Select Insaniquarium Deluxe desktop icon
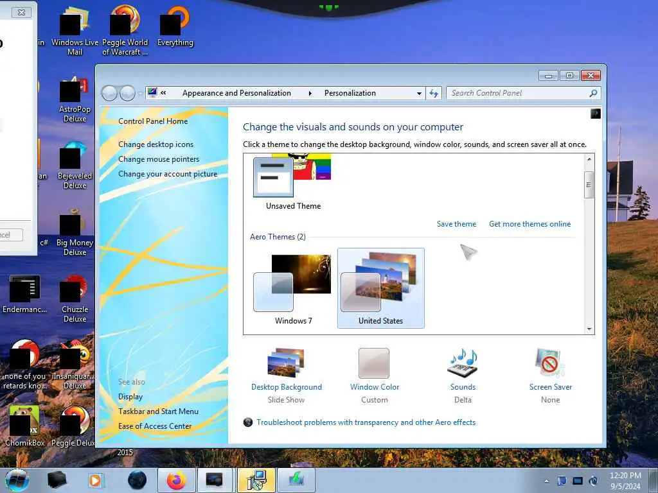 click(74, 365)
